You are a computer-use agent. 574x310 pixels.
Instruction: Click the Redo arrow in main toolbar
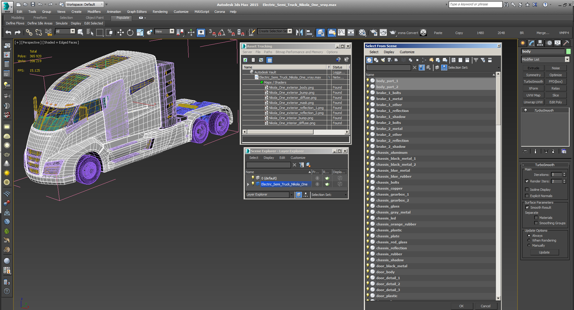17,33
